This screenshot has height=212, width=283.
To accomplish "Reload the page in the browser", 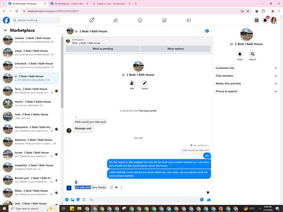I will pos(16,11).
